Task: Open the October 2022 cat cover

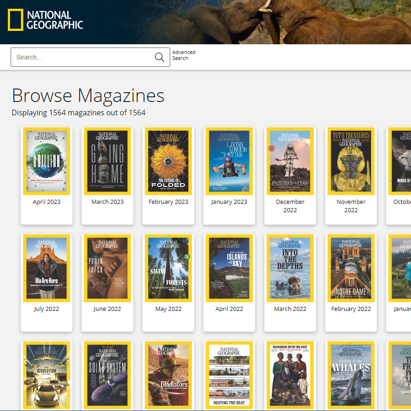Action: 399,161
